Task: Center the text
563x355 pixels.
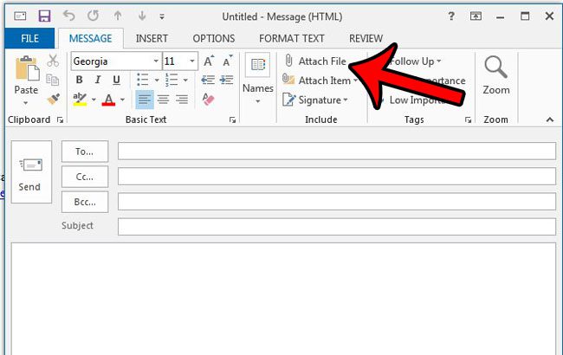Action: point(163,99)
